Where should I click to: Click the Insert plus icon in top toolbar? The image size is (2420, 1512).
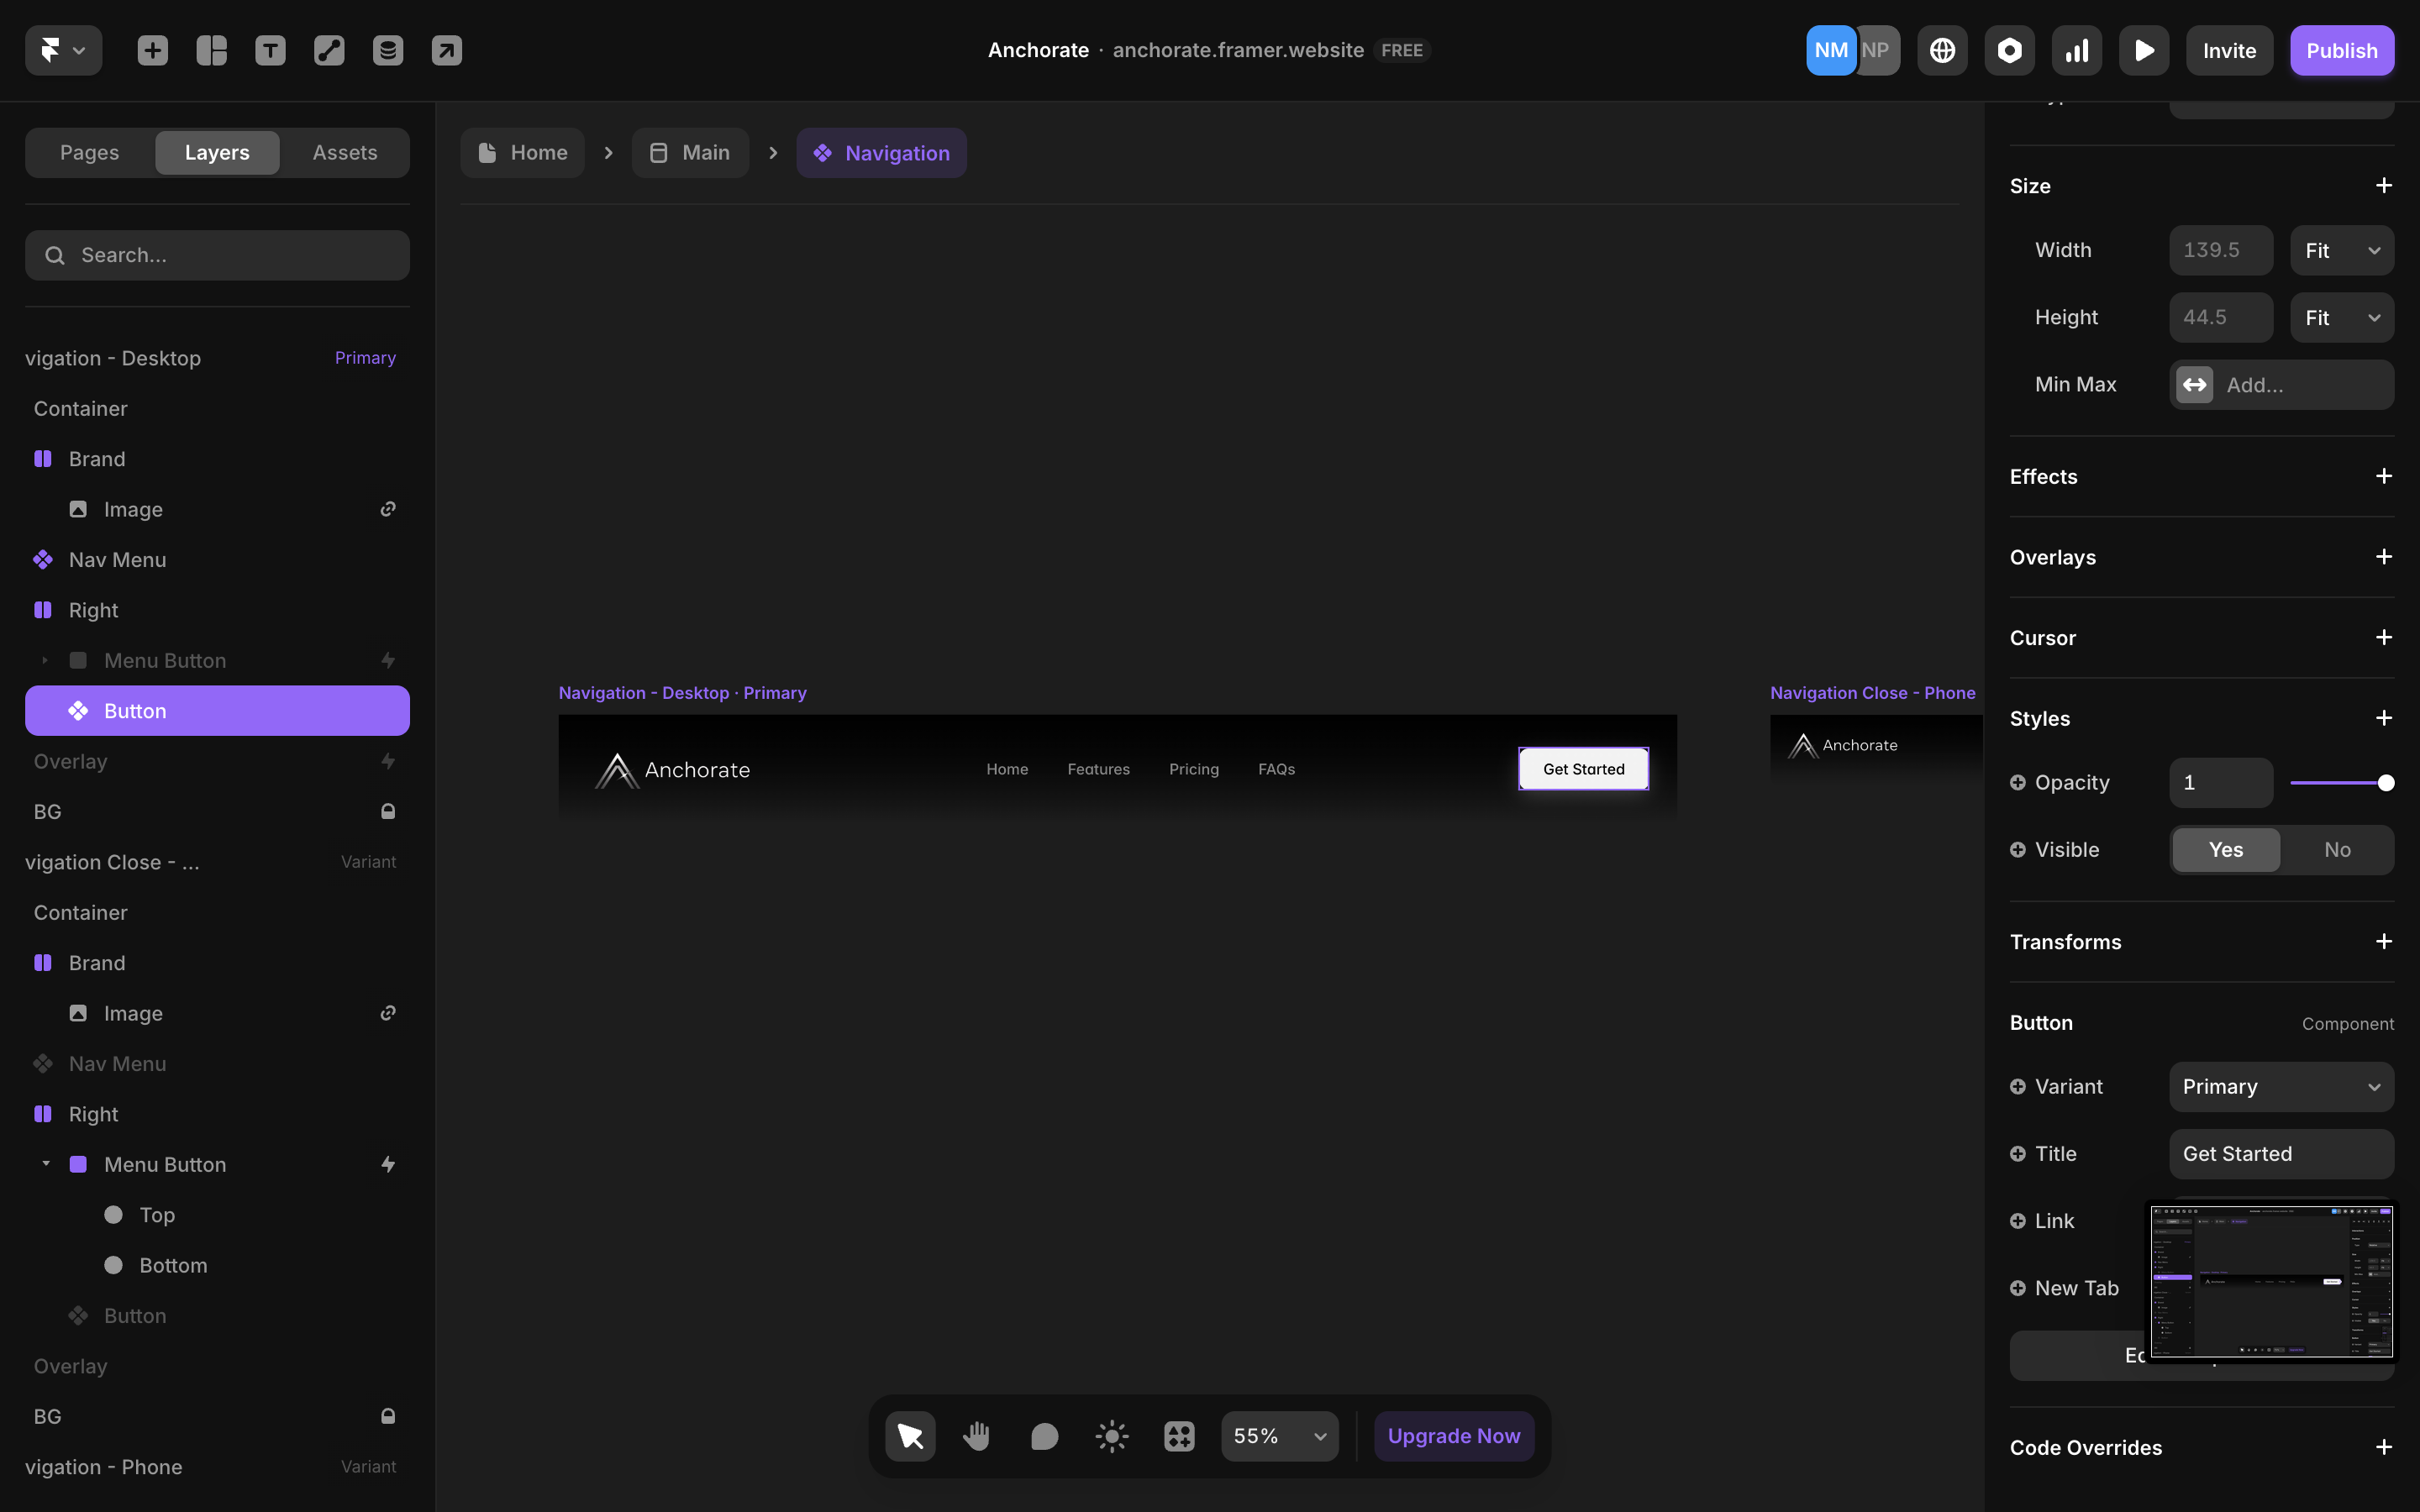point(152,50)
